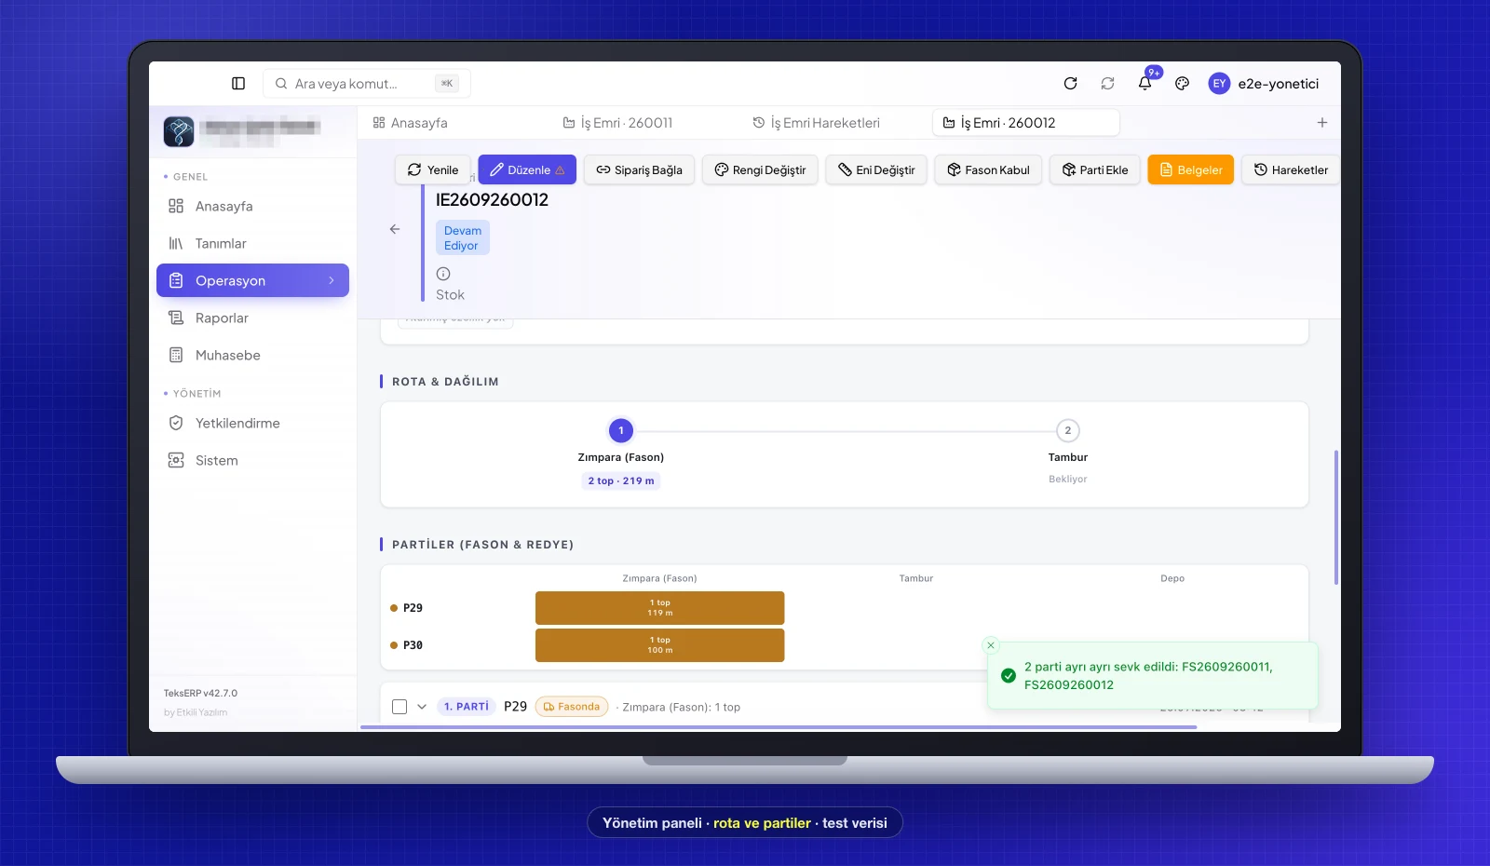This screenshot has width=1490, height=866.
Task: Select route step 2 Tambur marker
Action: click(x=1067, y=430)
